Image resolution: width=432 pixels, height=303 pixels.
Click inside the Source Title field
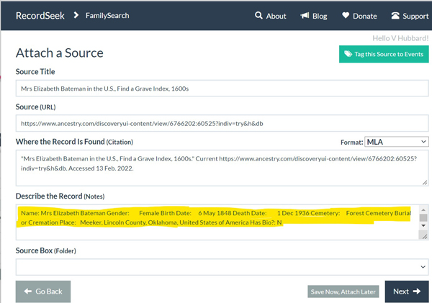(222, 89)
